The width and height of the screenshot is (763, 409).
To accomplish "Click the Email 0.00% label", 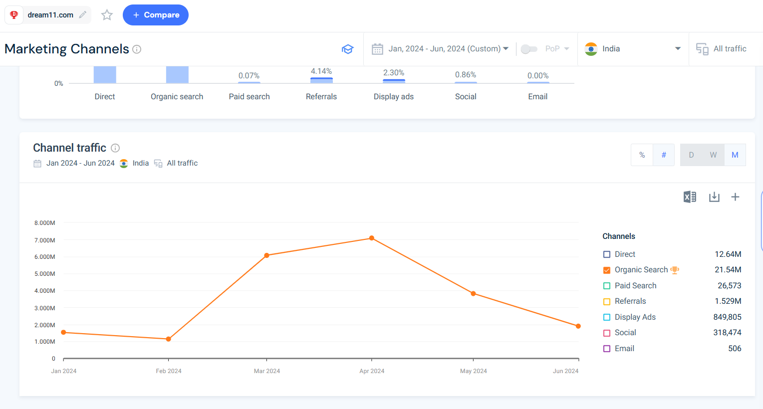I will 538,76.
